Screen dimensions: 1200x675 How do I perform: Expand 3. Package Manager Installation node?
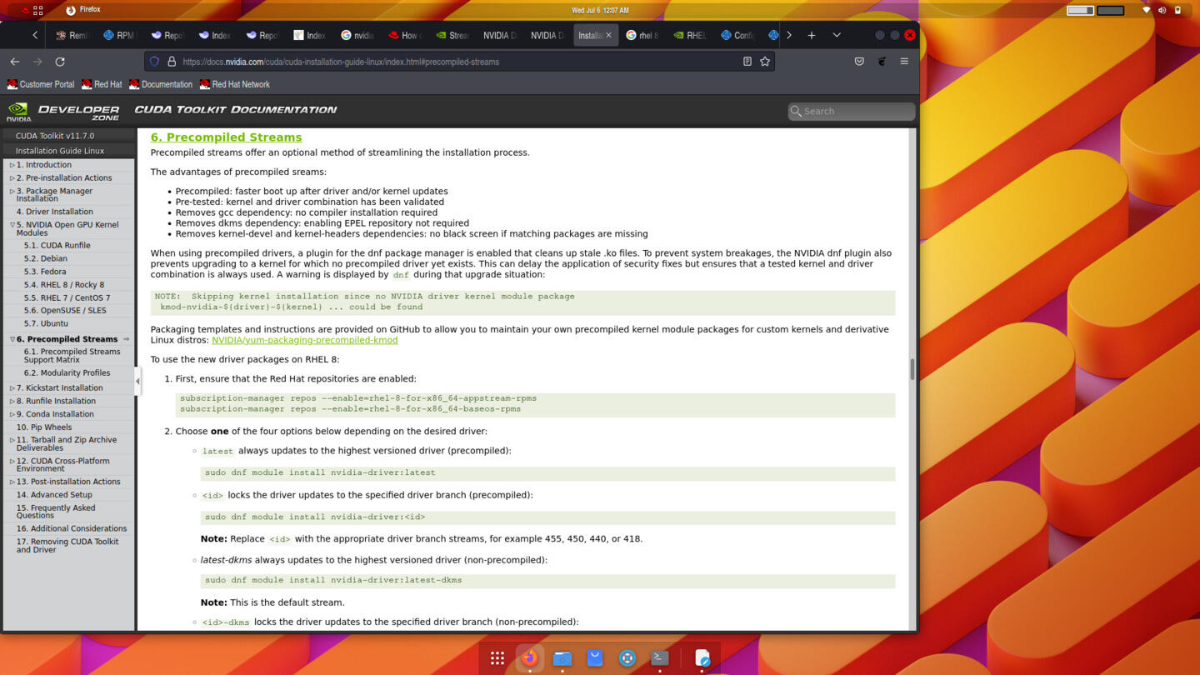(12, 191)
